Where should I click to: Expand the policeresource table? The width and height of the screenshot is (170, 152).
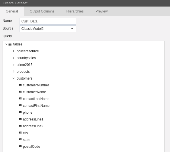(14, 51)
